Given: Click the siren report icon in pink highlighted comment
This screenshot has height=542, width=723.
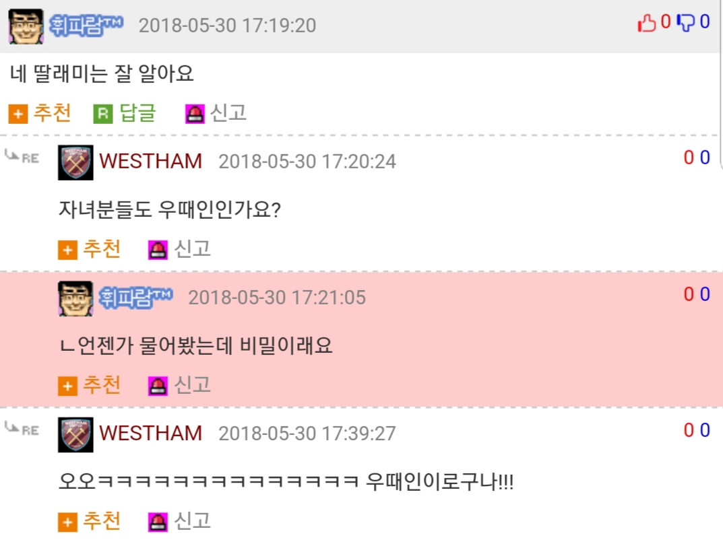Looking at the screenshot, I should pos(158,386).
